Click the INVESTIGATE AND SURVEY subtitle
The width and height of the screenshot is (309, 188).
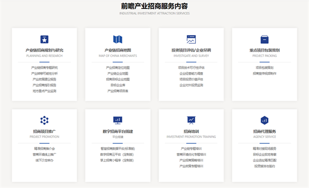pos(191,56)
